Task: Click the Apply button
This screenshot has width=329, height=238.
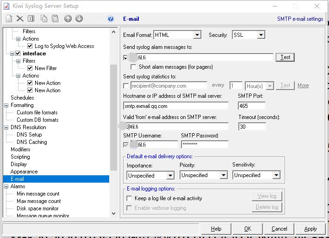Action: (310, 229)
